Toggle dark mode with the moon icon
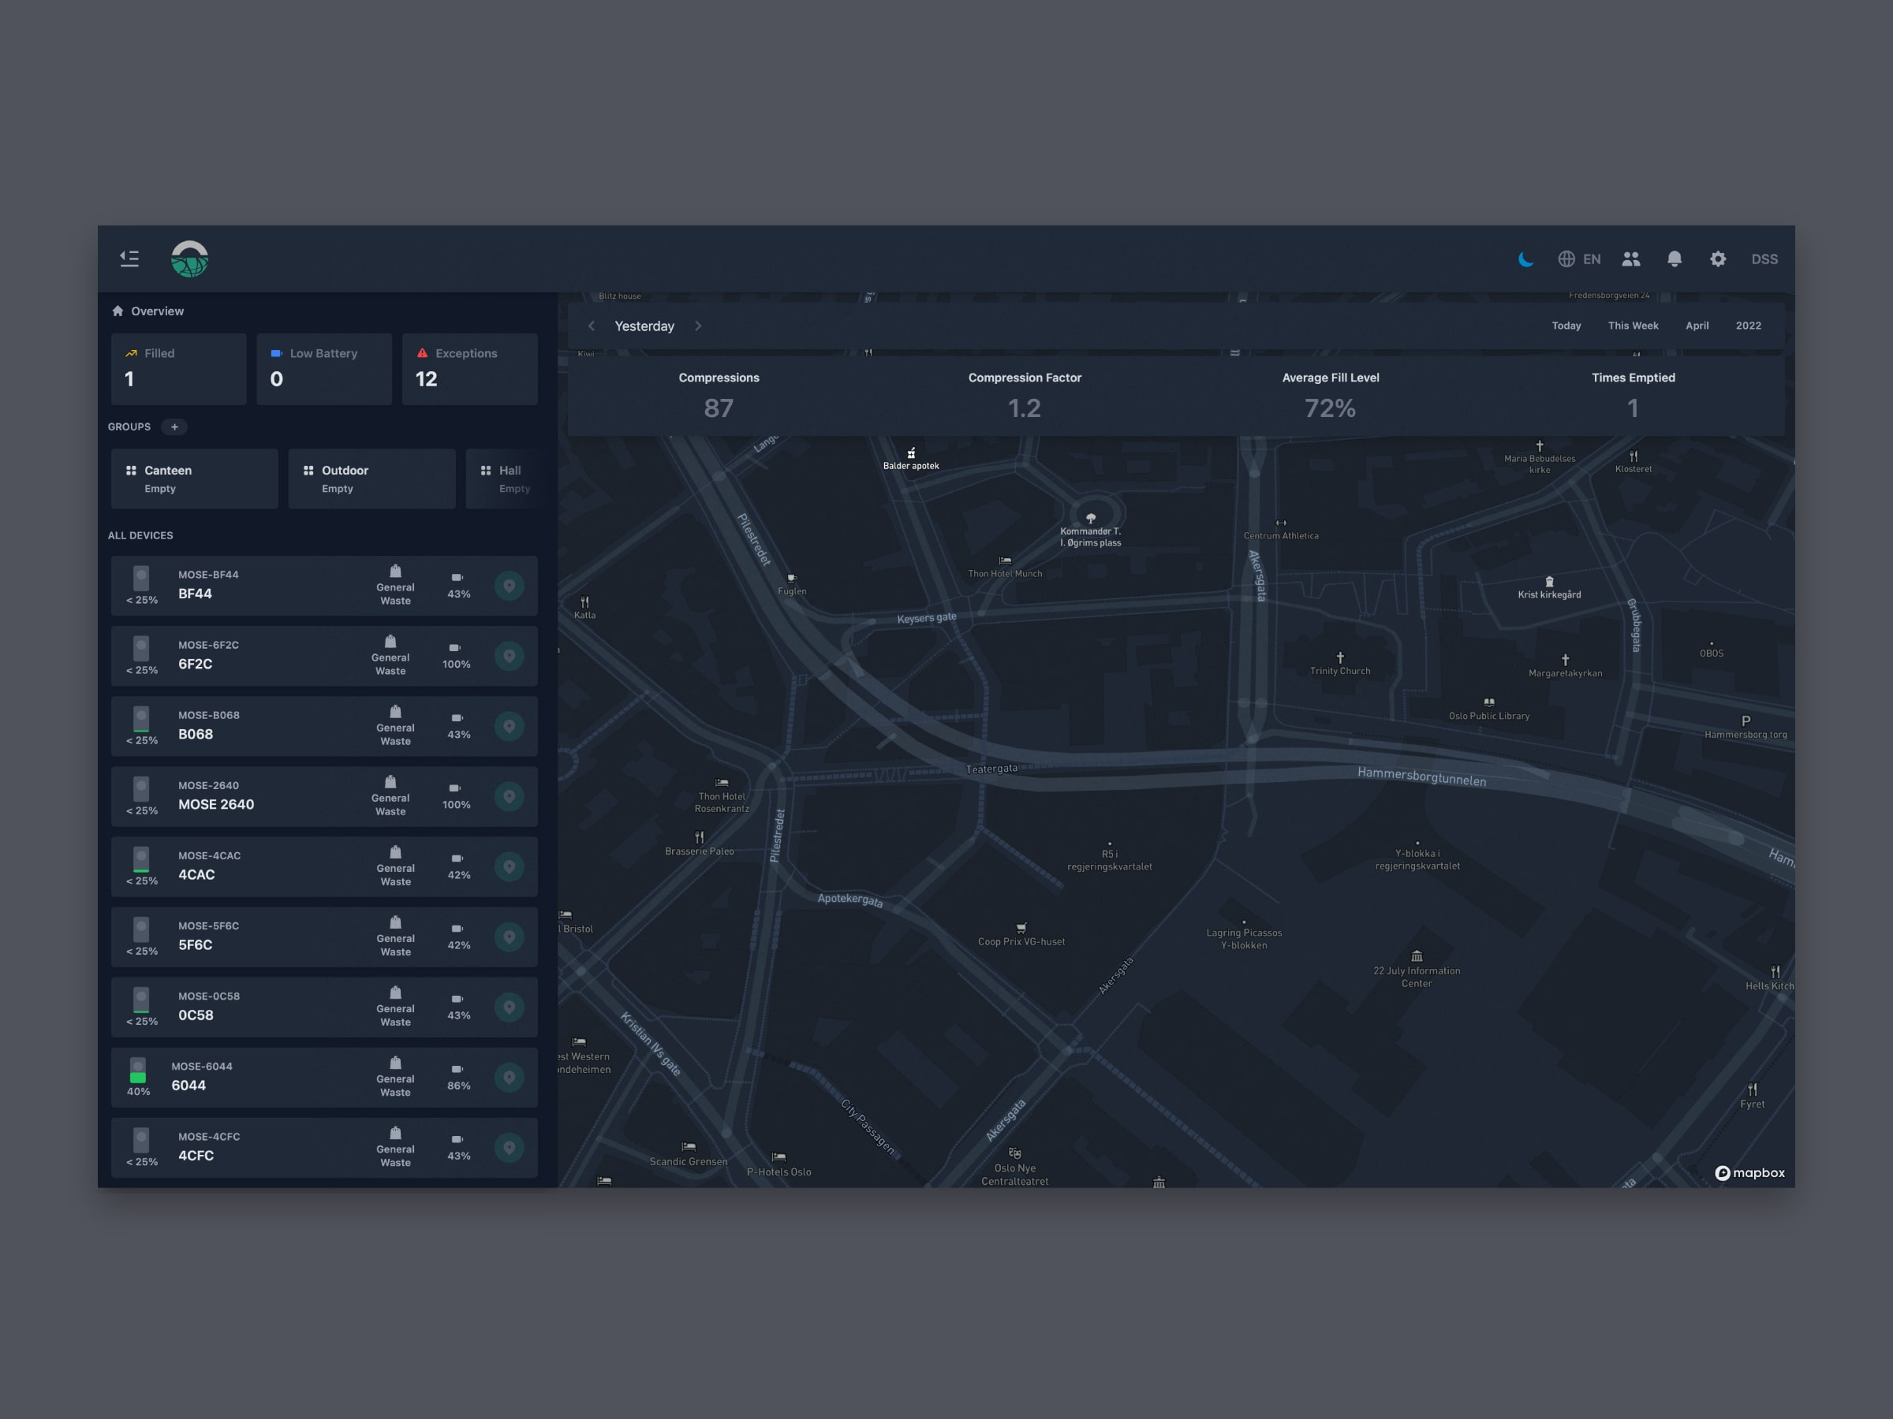This screenshot has width=1893, height=1419. [x=1525, y=259]
